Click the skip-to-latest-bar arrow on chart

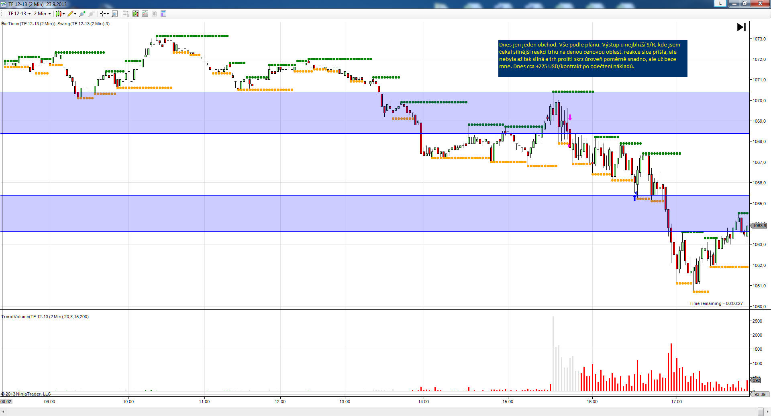741,27
